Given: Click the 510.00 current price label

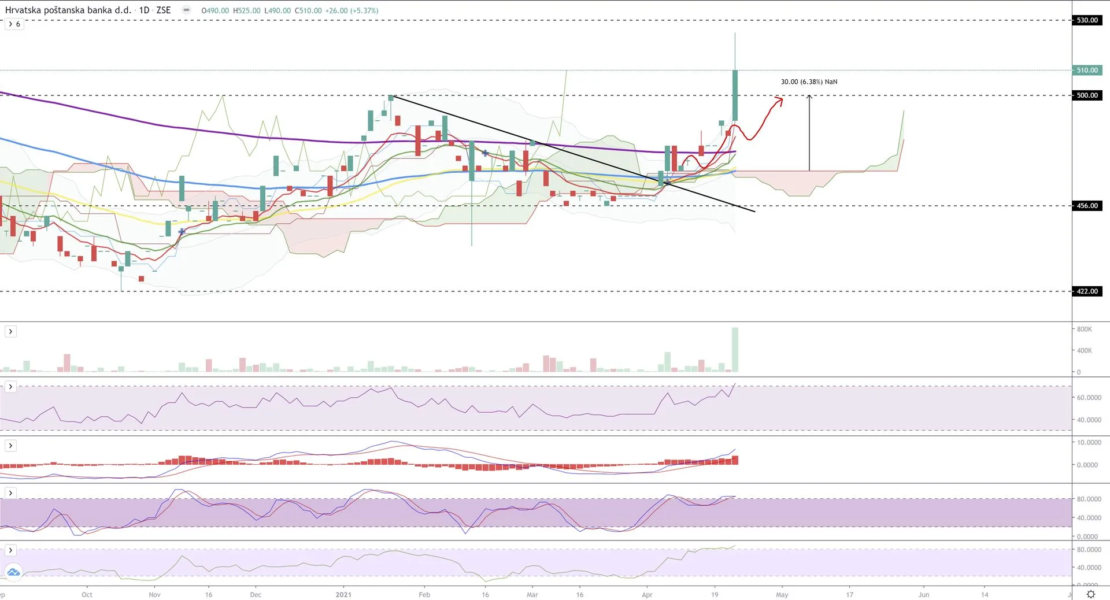Looking at the screenshot, I should tap(1087, 71).
